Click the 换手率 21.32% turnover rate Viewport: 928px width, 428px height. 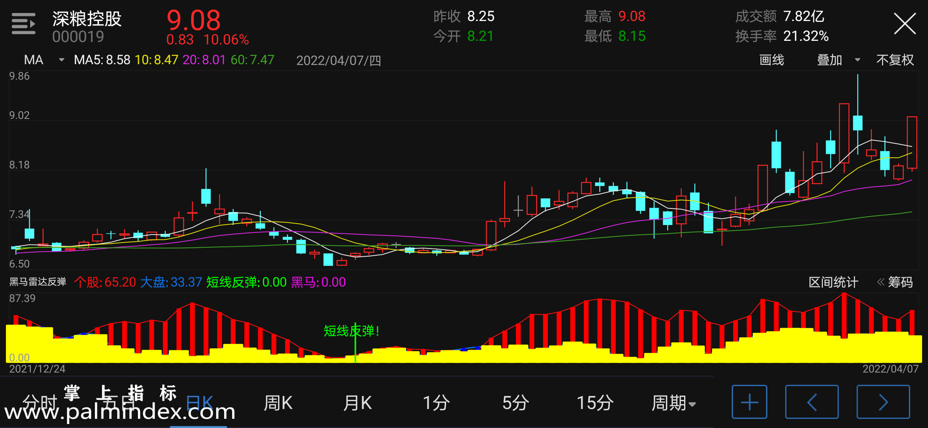pos(782,36)
